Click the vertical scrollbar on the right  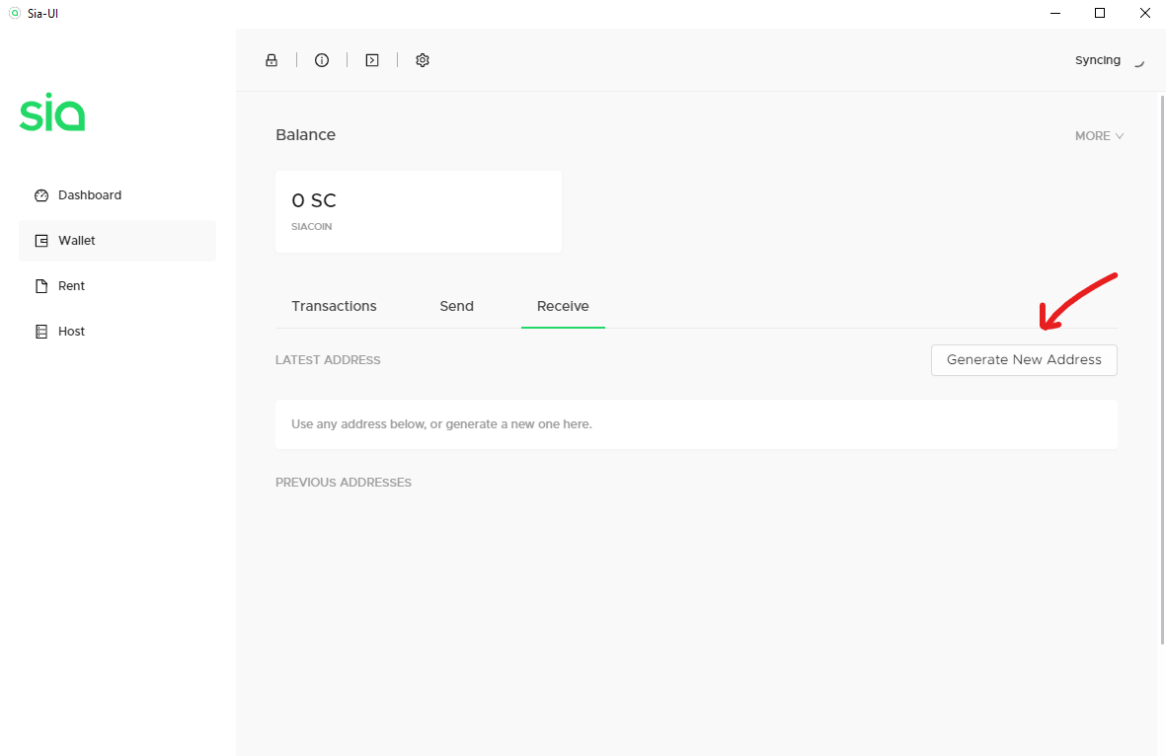click(1161, 369)
